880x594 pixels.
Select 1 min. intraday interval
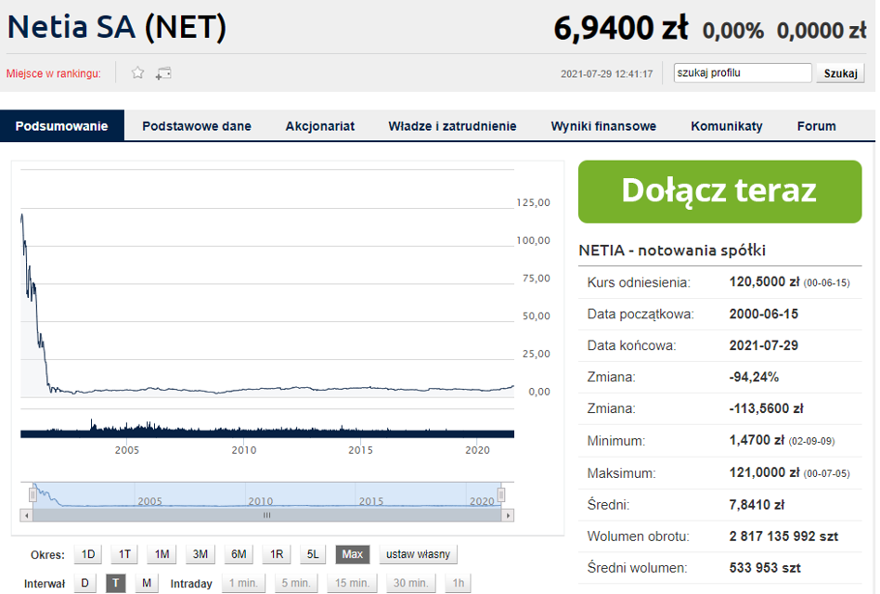pyautogui.click(x=243, y=583)
